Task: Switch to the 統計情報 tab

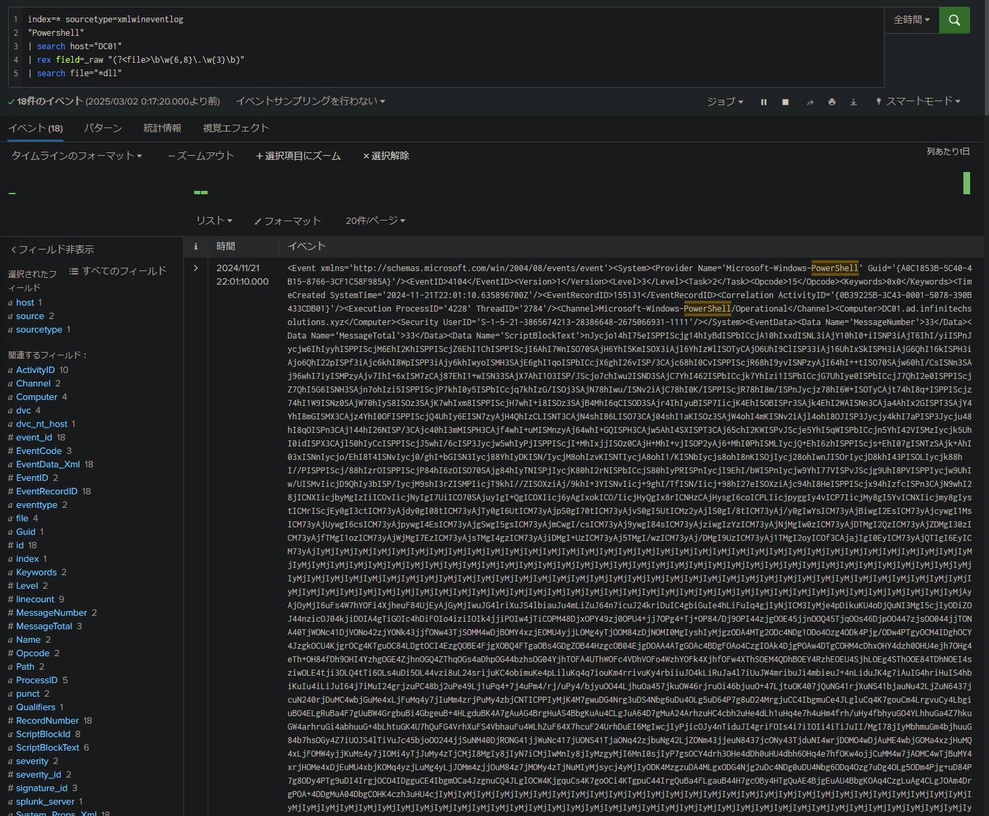Action: 162,128
